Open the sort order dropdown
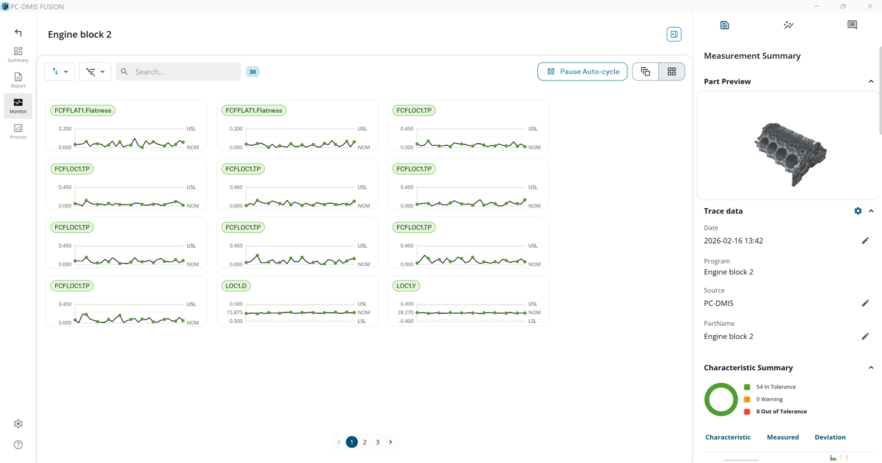Screen dimensions: 882x463 pos(59,71)
